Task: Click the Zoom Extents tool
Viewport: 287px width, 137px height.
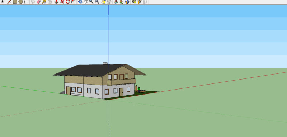Action: [97, 2]
